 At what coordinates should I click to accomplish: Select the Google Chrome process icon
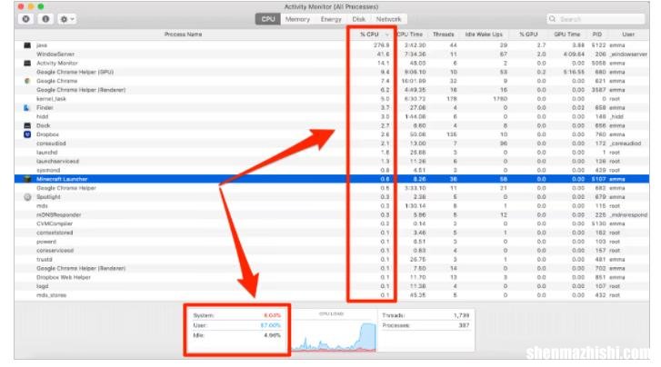tap(27, 81)
